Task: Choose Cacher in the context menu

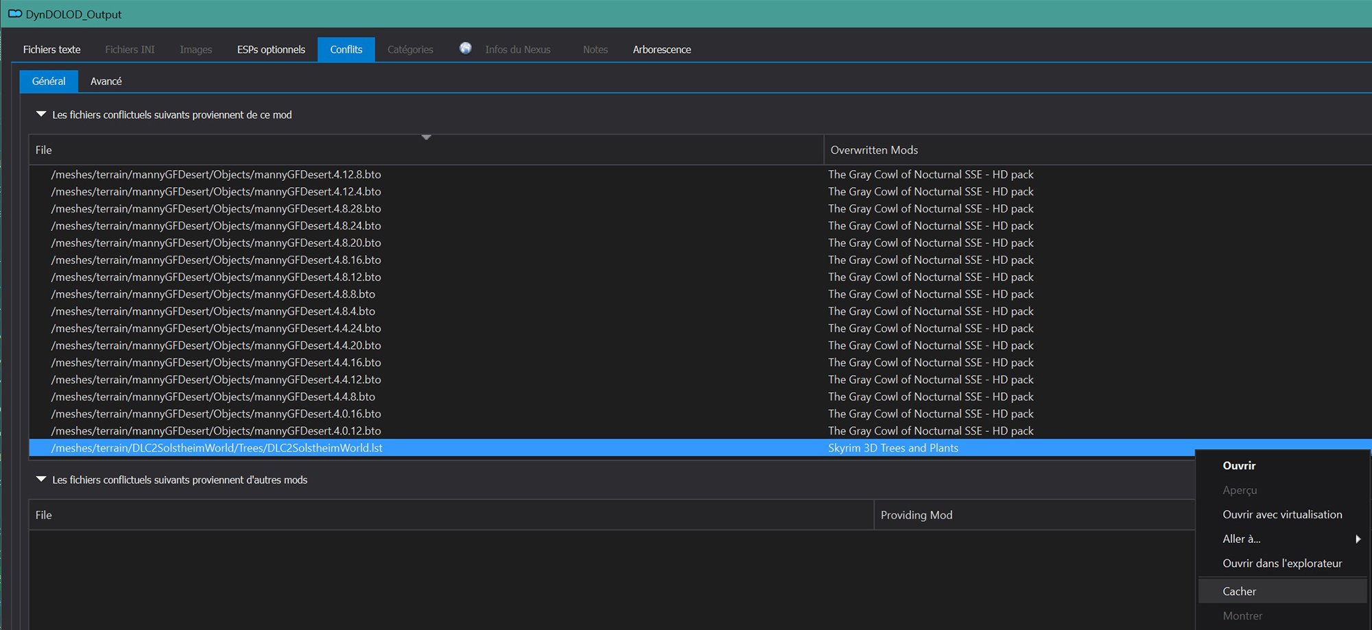Action: [x=1282, y=591]
